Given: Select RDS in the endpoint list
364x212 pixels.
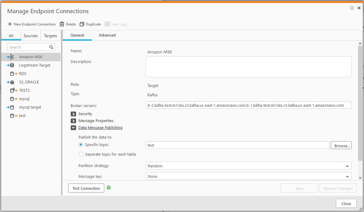Looking at the screenshot, I should (31, 74).
